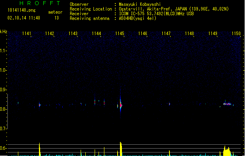Image resolution: width=245 pixels, height=156 pixels.
Task: Click the 1142 time marker
Action: coord(49,34)
